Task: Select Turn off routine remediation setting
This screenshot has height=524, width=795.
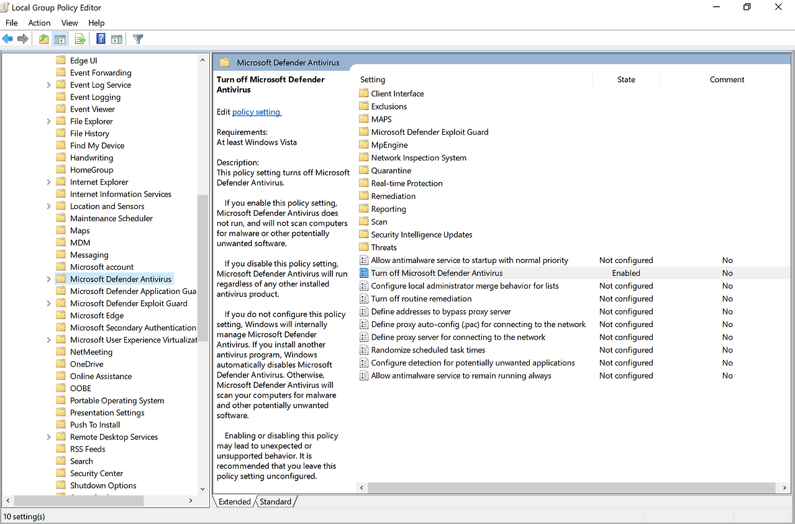Action: (420, 298)
